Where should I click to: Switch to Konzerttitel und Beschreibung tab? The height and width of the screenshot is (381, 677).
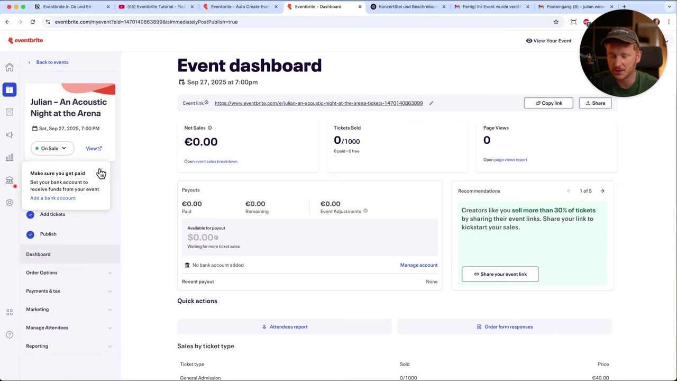click(407, 7)
